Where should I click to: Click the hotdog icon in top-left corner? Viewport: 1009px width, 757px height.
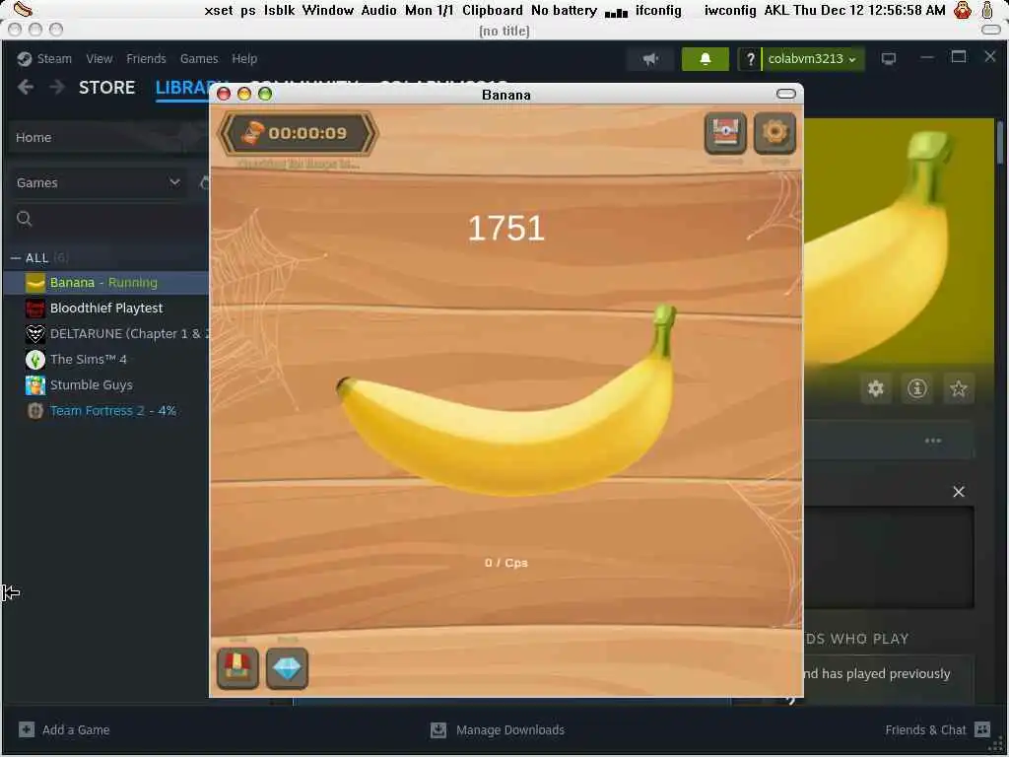(x=23, y=10)
